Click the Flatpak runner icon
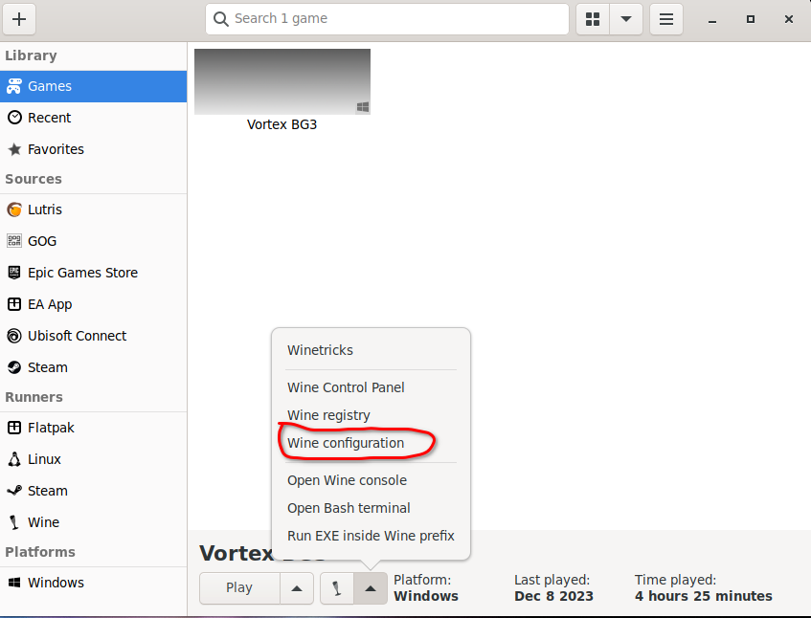This screenshot has height=618, width=811. 14,428
